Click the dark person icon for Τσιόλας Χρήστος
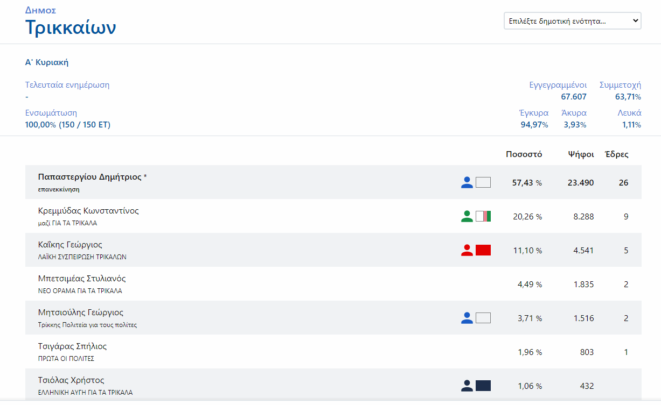Screen dimensions: 661x405 coord(467,386)
